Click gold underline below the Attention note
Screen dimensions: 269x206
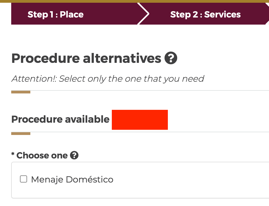(x=21, y=92)
